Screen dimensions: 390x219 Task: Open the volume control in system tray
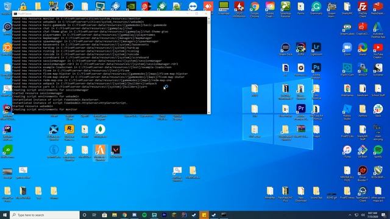point(363,215)
